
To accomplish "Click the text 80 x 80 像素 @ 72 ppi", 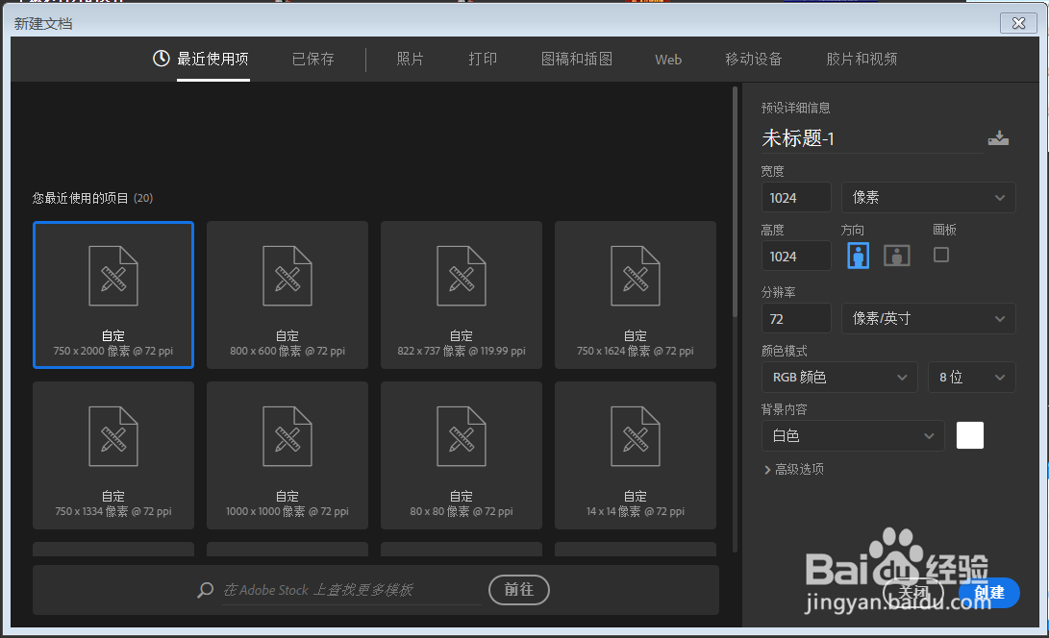I will pos(461,511).
